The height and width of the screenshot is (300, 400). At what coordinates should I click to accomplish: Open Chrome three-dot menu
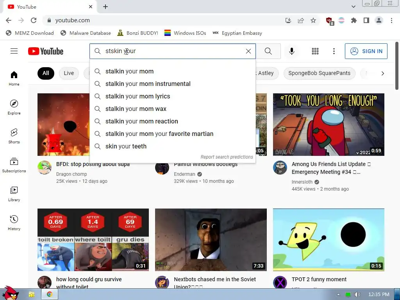coord(391,20)
